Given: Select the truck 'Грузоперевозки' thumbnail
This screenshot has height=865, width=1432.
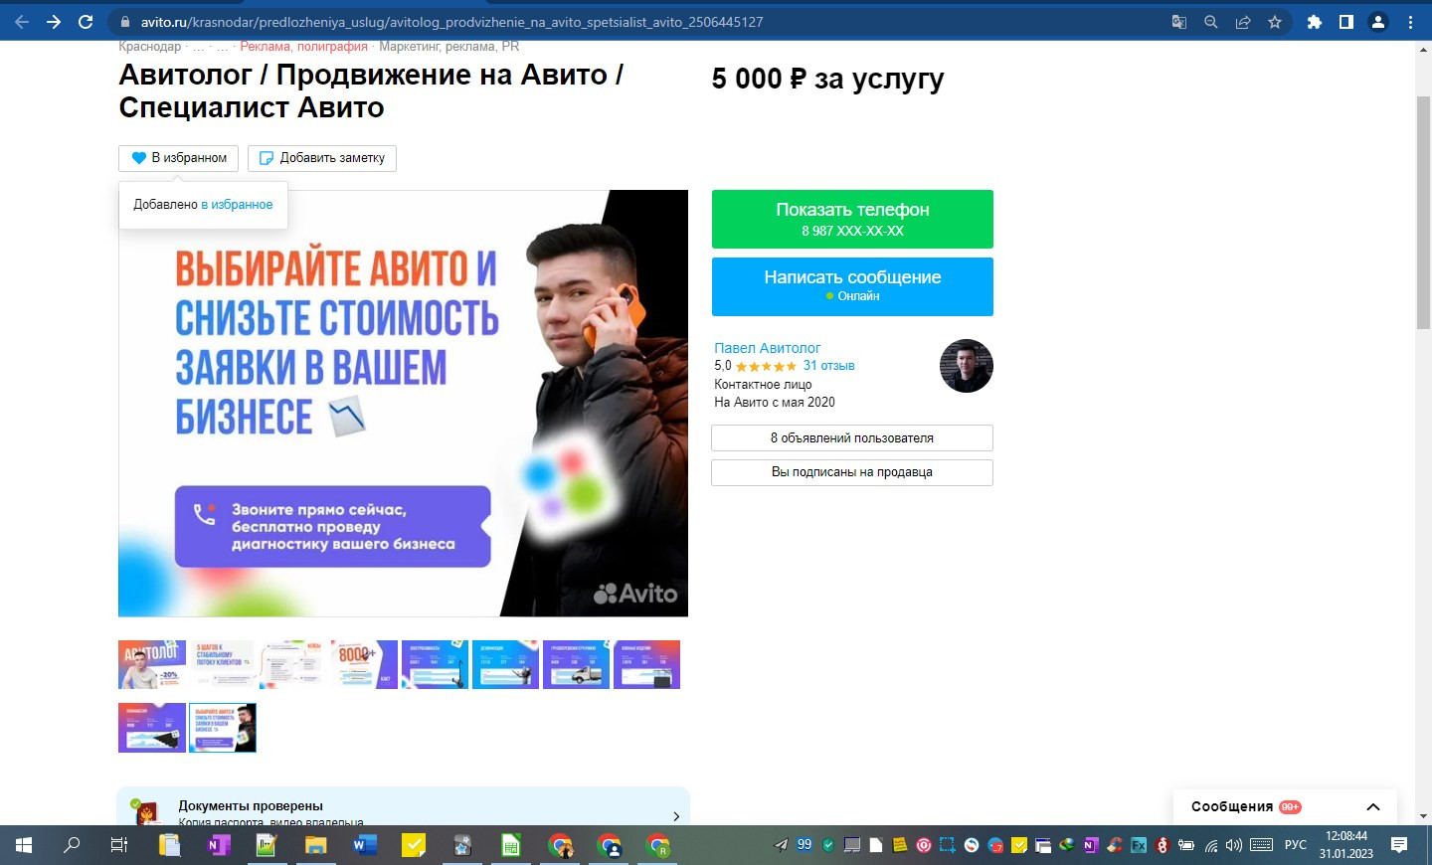Looking at the screenshot, I should coord(576,664).
